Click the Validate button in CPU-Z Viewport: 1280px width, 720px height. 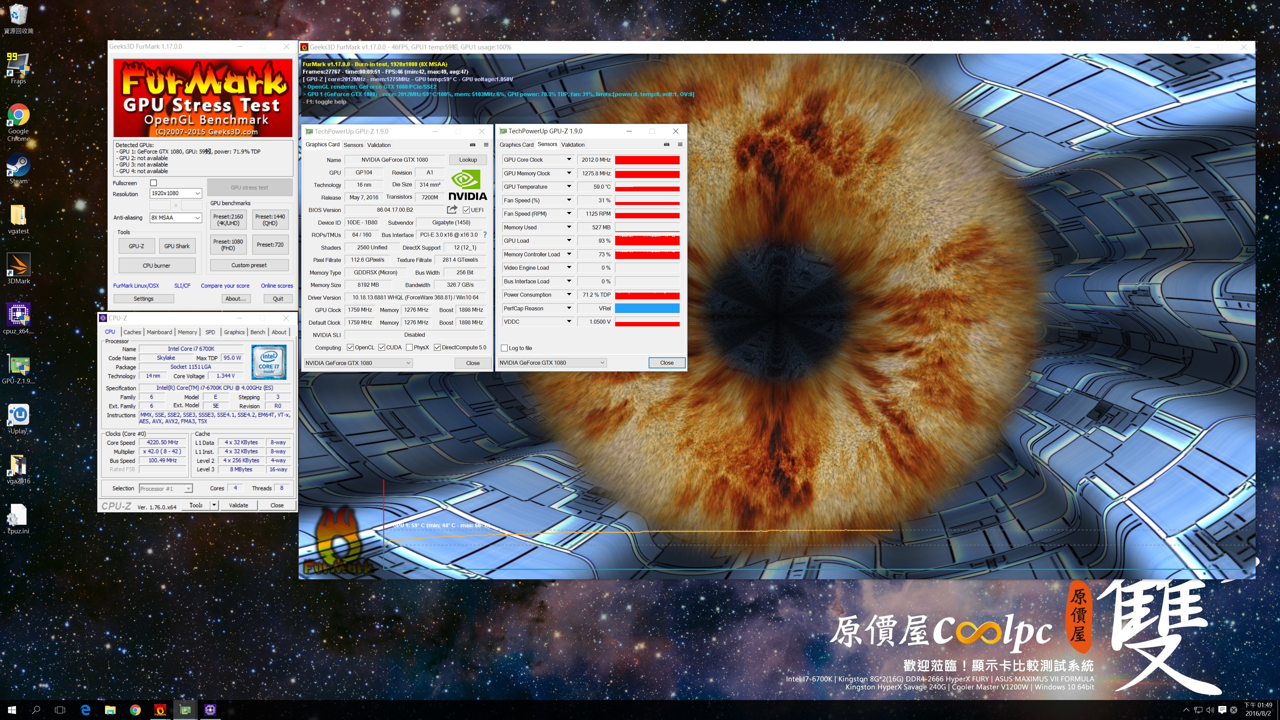[x=239, y=505]
